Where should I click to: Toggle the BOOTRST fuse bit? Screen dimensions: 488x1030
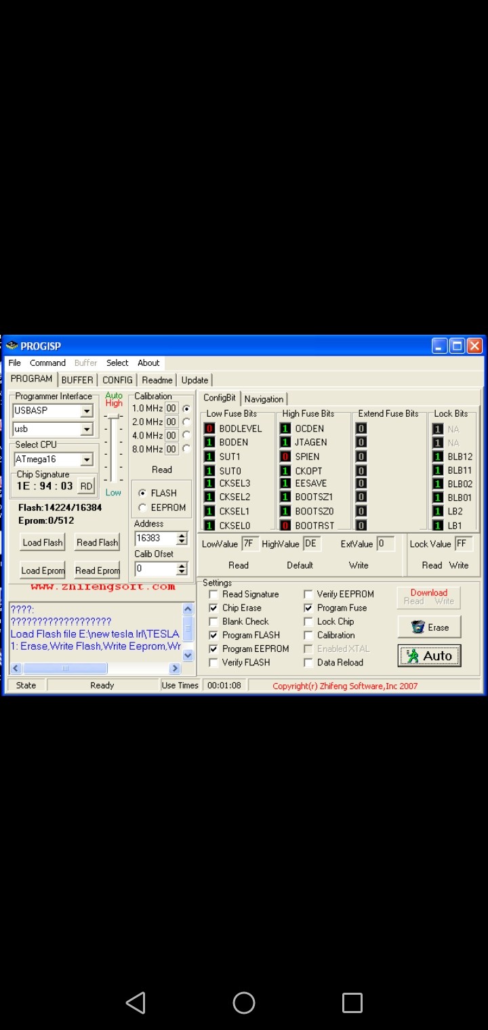click(x=285, y=525)
